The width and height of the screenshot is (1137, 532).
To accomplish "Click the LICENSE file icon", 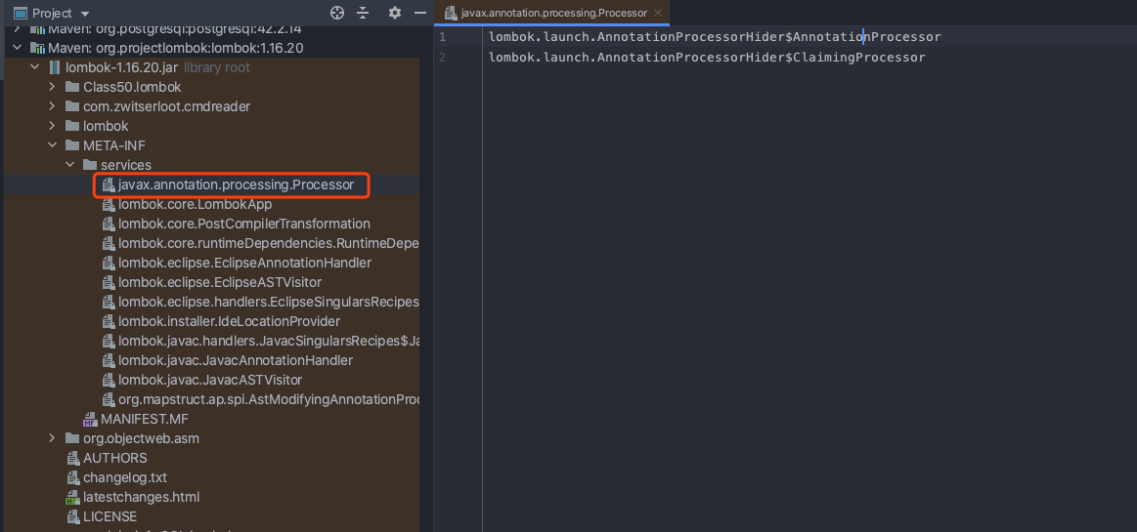I will point(72,516).
